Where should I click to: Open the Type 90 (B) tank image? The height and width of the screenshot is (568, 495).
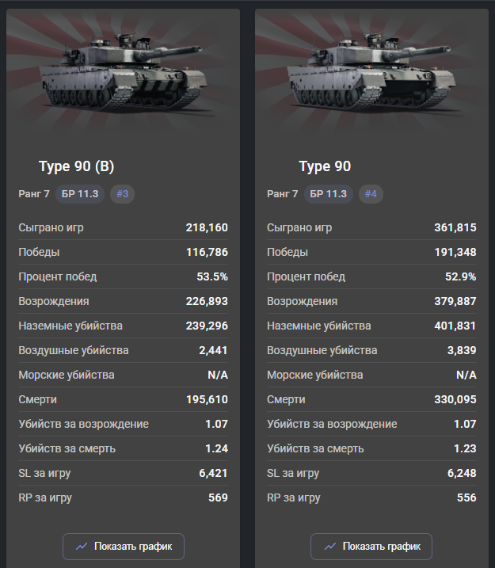tap(124, 72)
